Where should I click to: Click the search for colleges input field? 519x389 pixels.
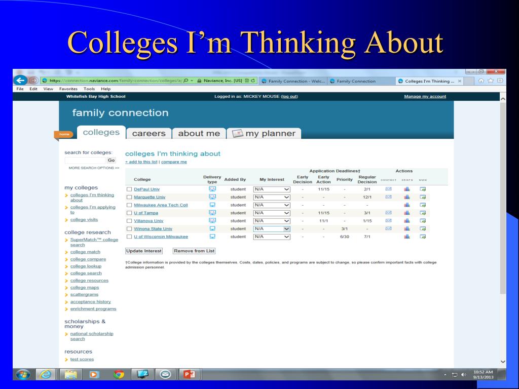pyautogui.click(x=85, y=160)
